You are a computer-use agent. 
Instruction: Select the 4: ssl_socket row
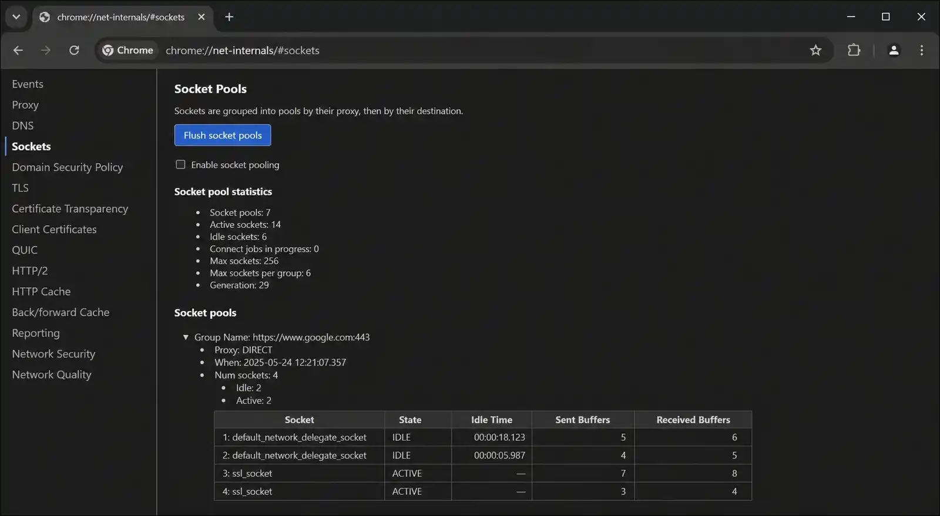[483, 491]
